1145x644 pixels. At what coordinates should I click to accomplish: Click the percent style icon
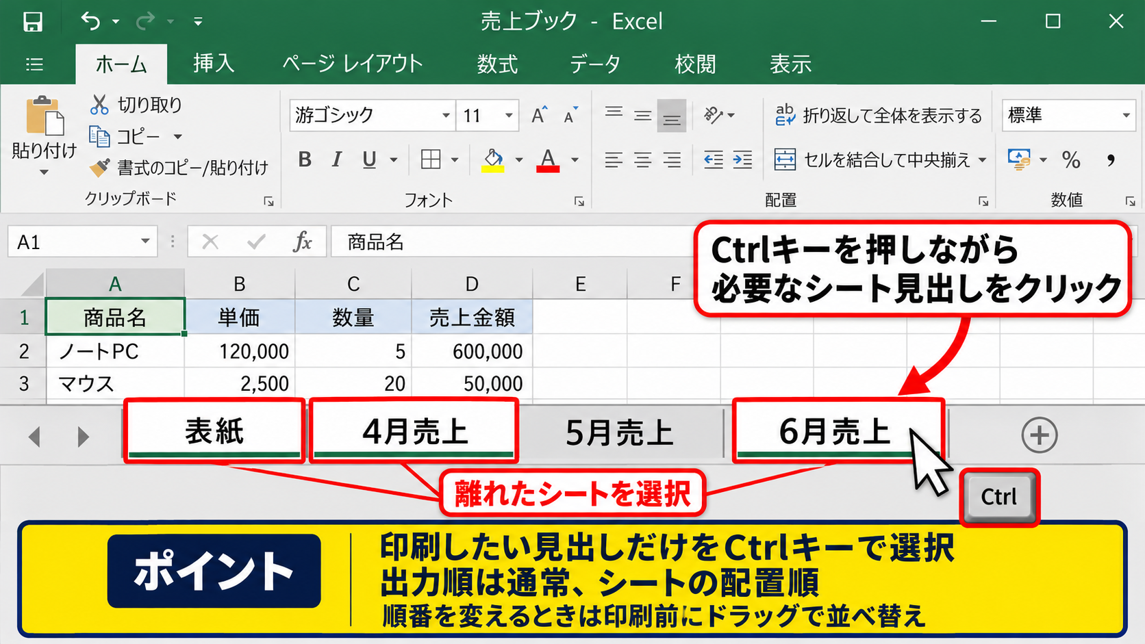click(1071, 160)
